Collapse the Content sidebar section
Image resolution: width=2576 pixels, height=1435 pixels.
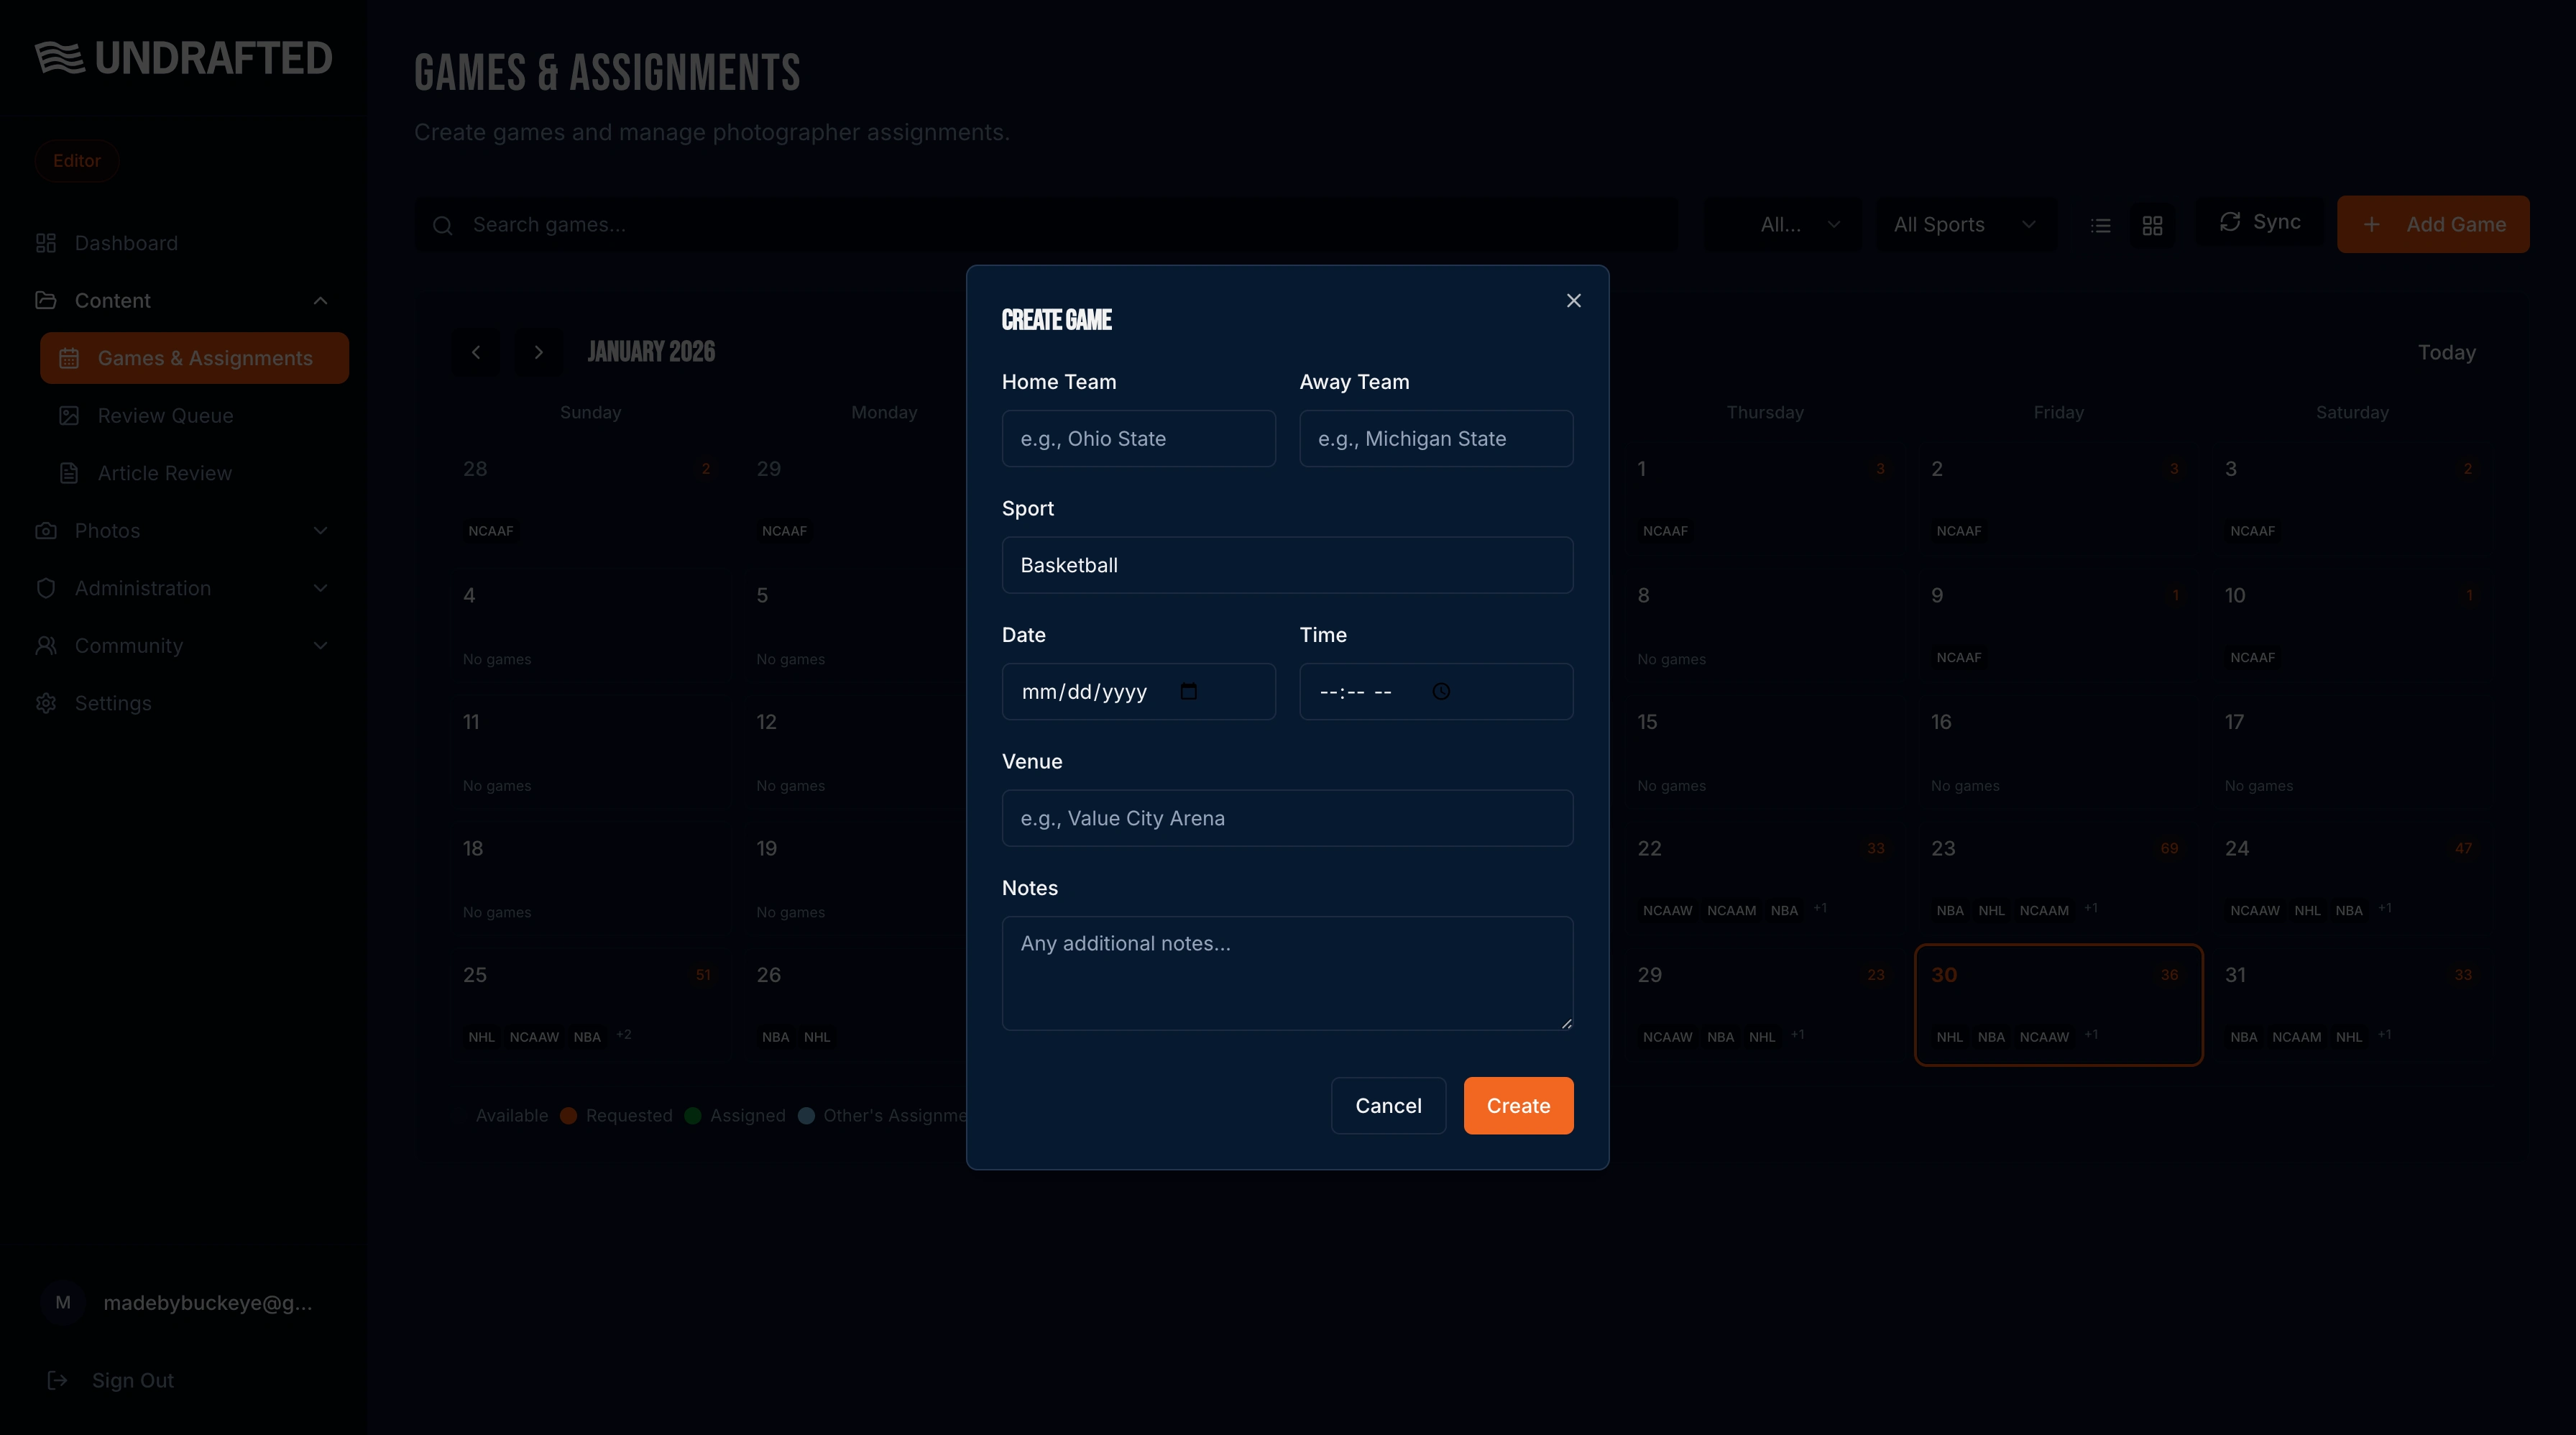pos(320,301)
